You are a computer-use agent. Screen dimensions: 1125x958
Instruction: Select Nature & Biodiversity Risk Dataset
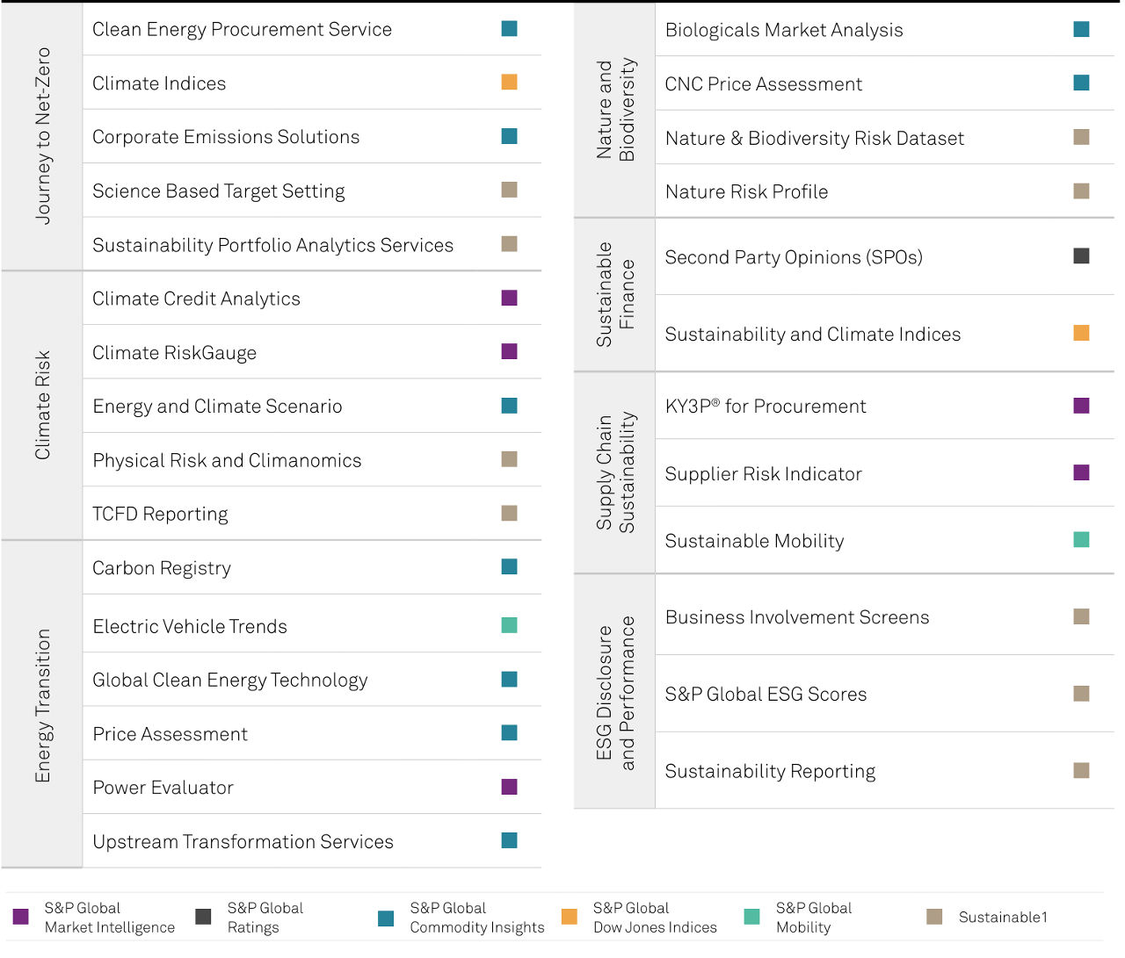click(815, 139)
